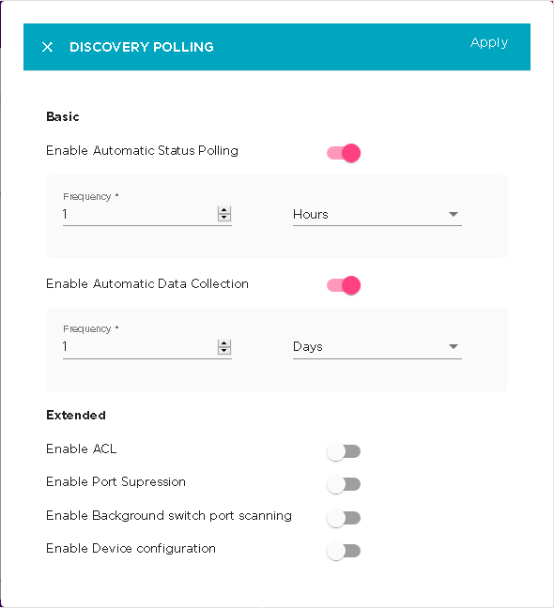Open the Days unit dropdown
The image size is (554, 608).
tap(377, 347)
